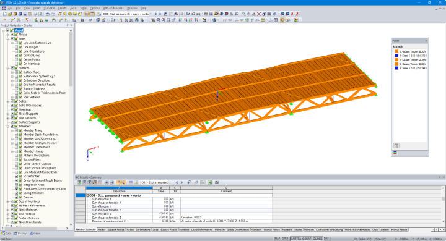Switch to Nodes - Support Forces tab
Viewport: 446px width, 241px height.
tap(111, 230)
